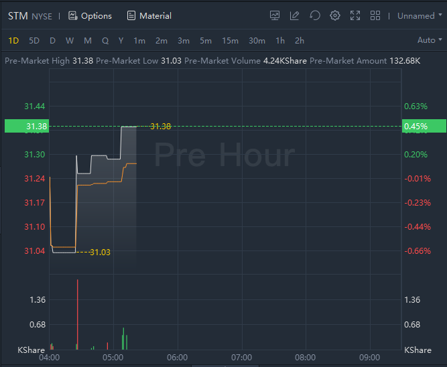Click the yellow 31.03 low marker label
This screenshot has width=447, height=367.
(x=100, y=252)
